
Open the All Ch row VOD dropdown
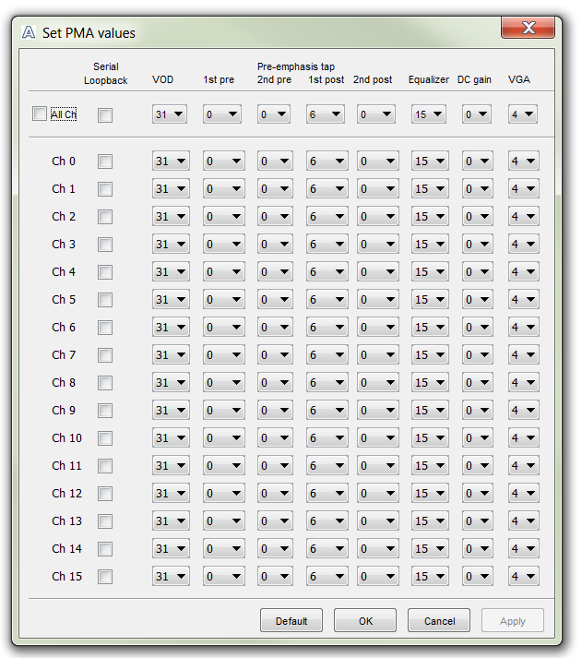coord(171,115)
